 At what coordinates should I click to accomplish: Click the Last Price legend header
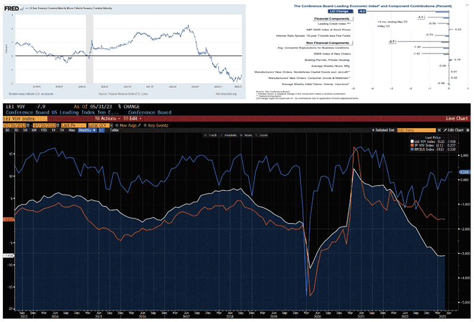tap(433, 138)
